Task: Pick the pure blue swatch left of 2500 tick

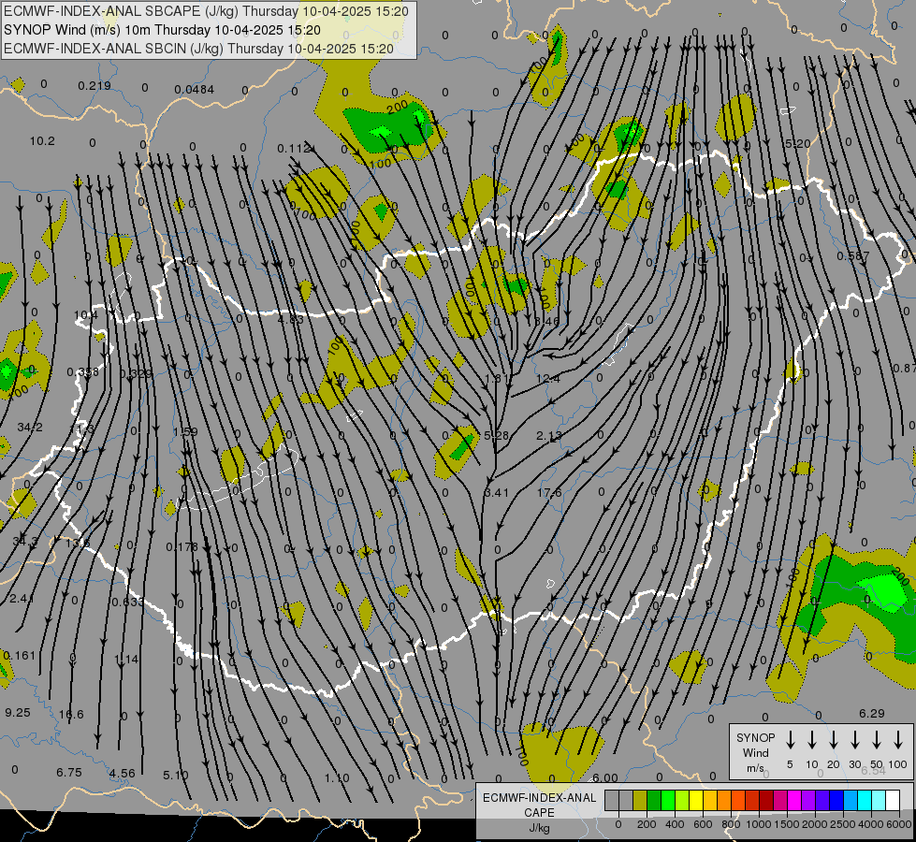Action: click(x=836, y=800)
